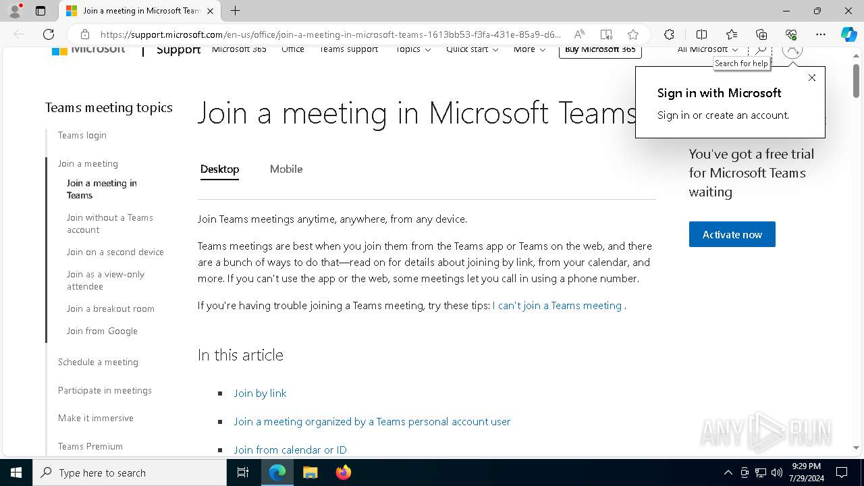Expand the All Microsoft dropdown
The width and height of the screenshot is (864, 486).
tap(708, 50)
